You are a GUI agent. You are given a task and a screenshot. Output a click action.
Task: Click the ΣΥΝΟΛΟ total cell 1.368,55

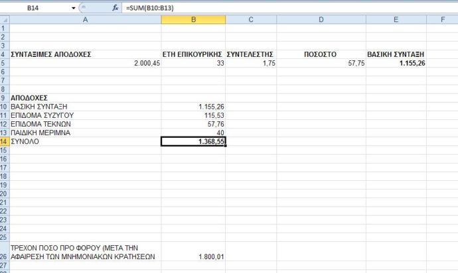(193, 142)
